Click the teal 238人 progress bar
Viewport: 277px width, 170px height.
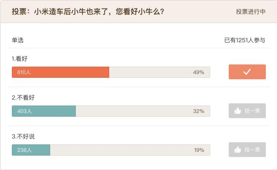31,150
